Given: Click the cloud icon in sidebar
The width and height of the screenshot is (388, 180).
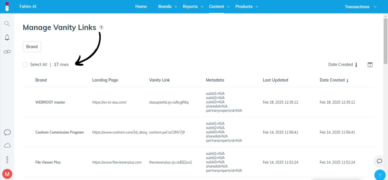Looking at the screenshot, I should [x=7, y=146].
